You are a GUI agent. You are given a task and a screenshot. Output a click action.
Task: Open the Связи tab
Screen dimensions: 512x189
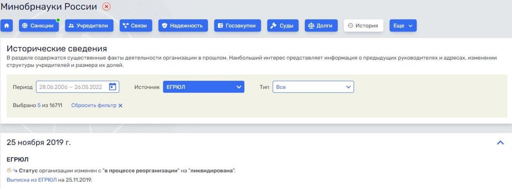[x=136, y=26]
